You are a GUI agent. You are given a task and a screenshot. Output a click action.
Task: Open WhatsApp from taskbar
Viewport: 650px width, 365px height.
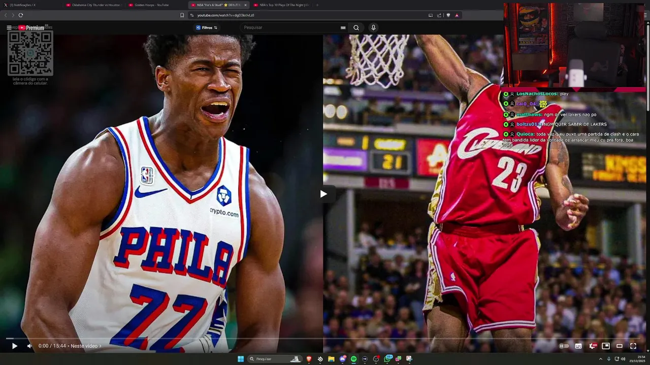click(x=388, y=358)
